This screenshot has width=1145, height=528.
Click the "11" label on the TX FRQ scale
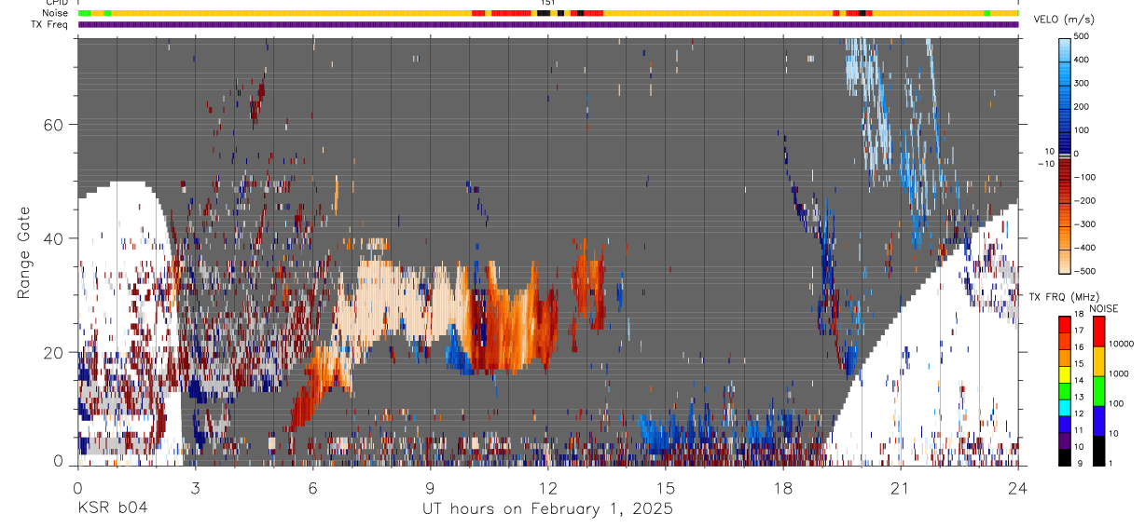[x=1079, y=430]
